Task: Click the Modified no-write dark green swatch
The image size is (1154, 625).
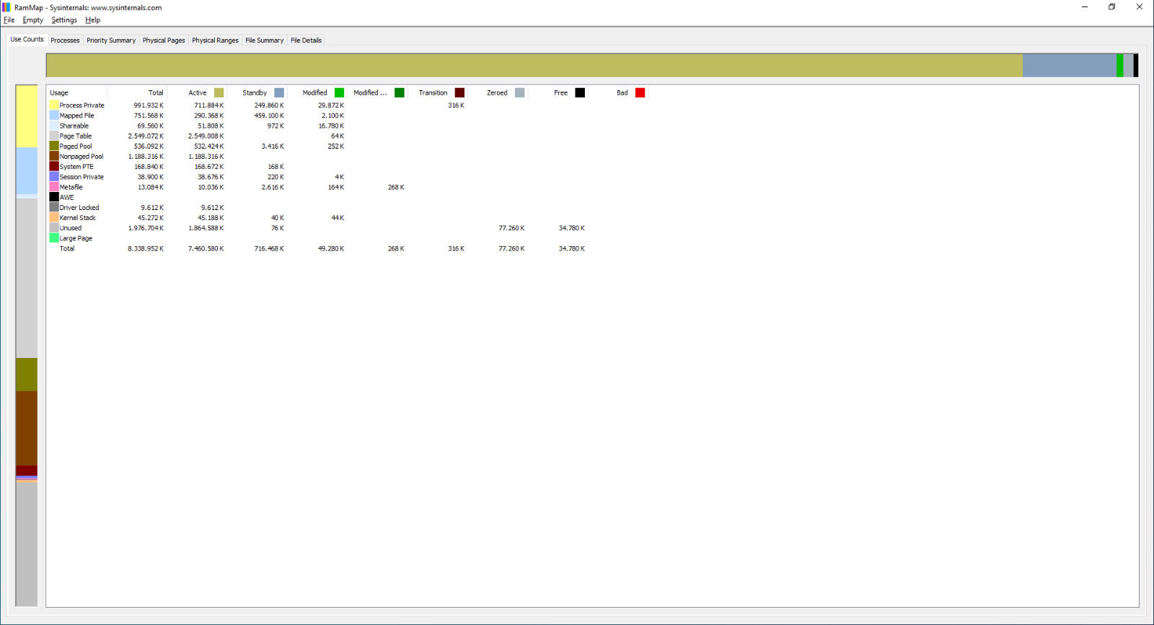Action: (x=400, y=92)
